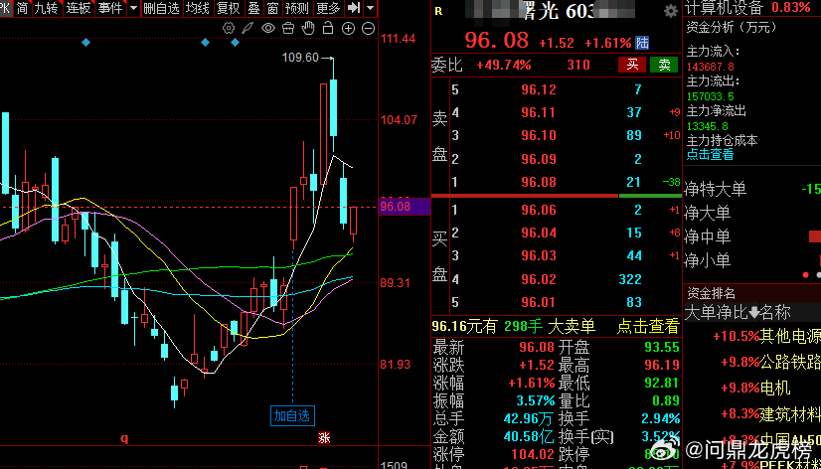Open dropdown arrow next to 事件
The image size is (821, 469).
(133, 8)
